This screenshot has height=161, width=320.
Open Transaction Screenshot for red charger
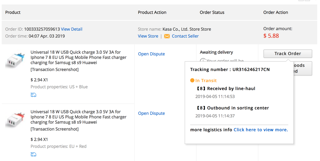54,129
